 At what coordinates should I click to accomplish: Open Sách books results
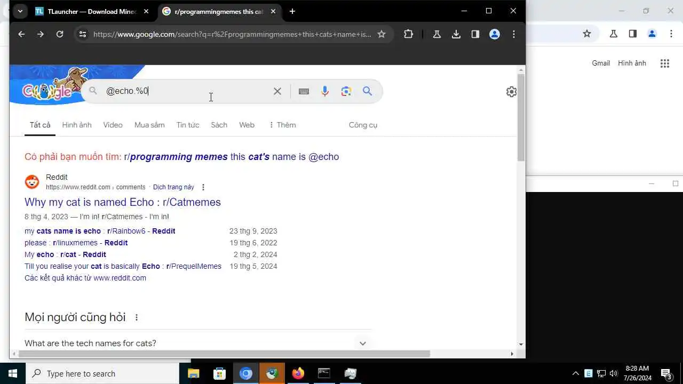(219, 125)
